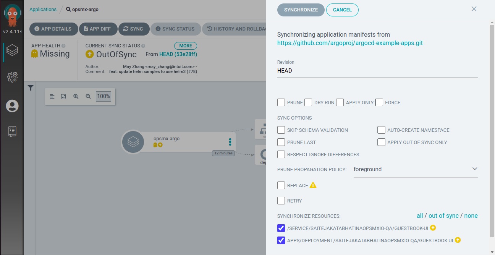The image size is (495, 256).
Task: Open Applications view via layers sidebar icon
Action: (12, 50)
